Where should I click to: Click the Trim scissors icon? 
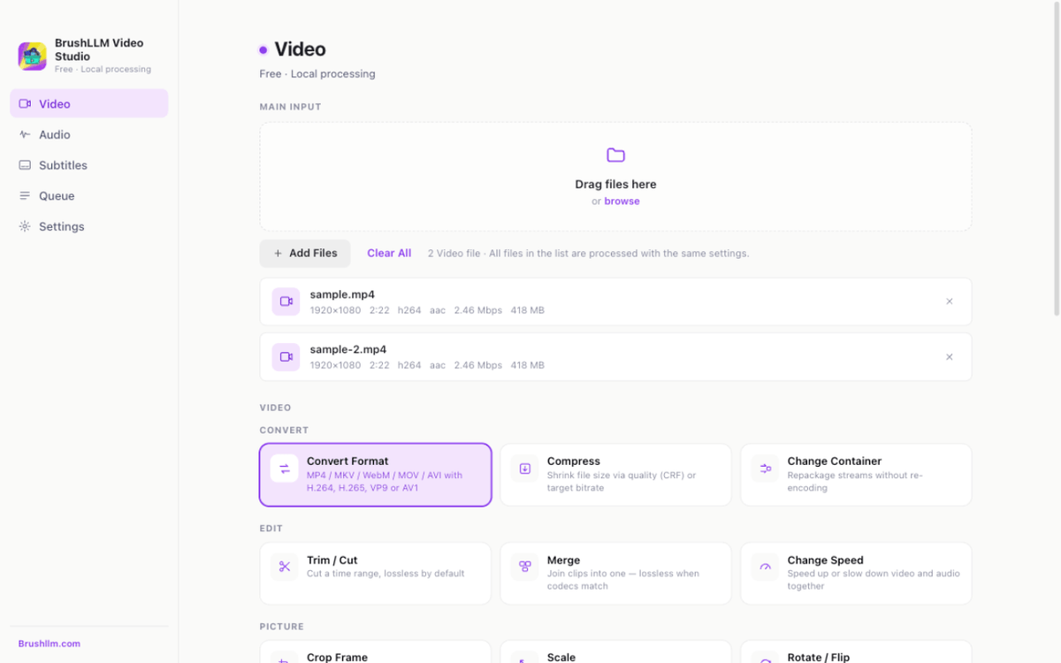click(x=285, y=567)
